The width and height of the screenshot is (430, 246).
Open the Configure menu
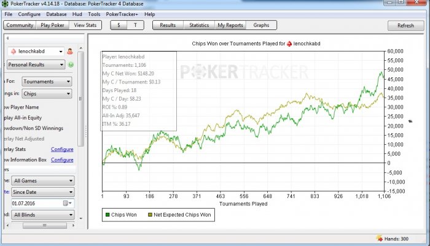29,14
